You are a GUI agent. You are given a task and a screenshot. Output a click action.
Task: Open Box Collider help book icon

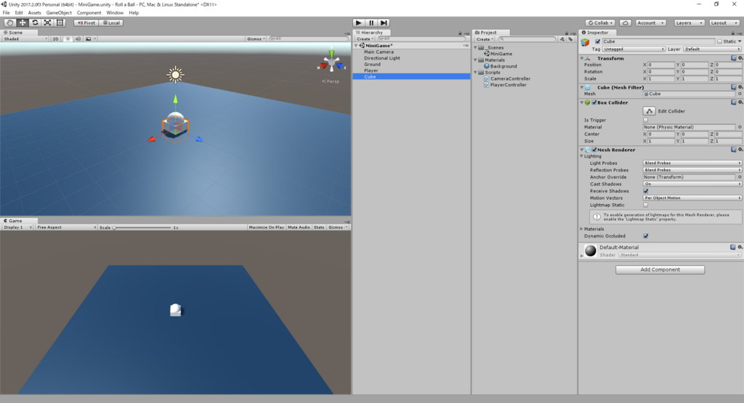point(734,102)
